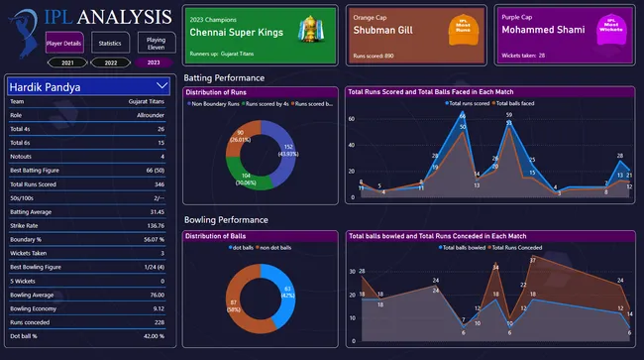Click the IPL ANALYSIS title

coord(108,17)
